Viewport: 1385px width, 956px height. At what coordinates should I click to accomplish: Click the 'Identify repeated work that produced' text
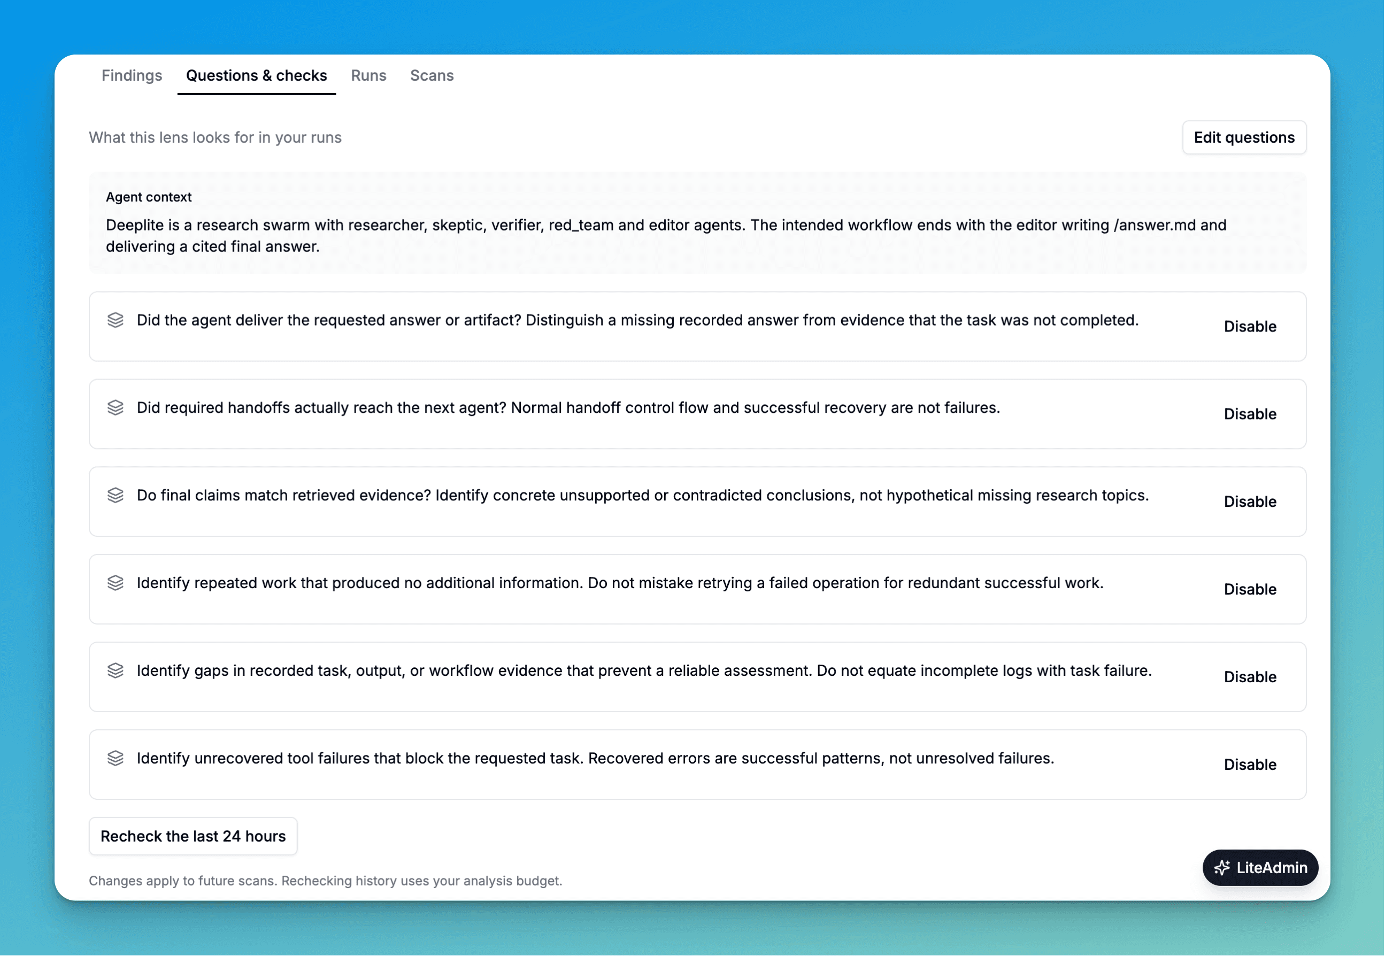click(620, 583)
